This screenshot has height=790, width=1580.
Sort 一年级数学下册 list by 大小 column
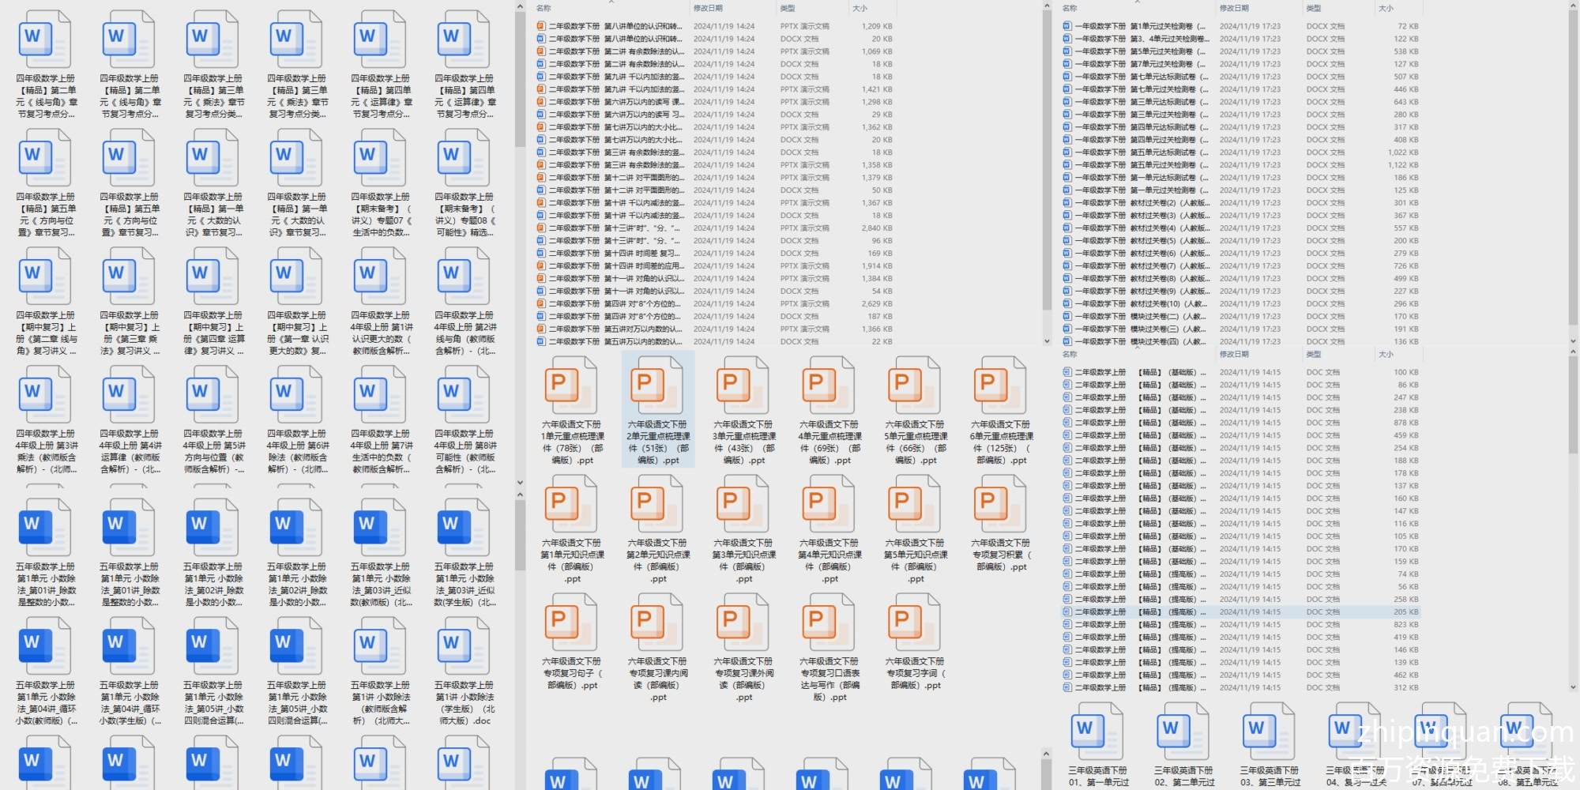coord(1386,8)
